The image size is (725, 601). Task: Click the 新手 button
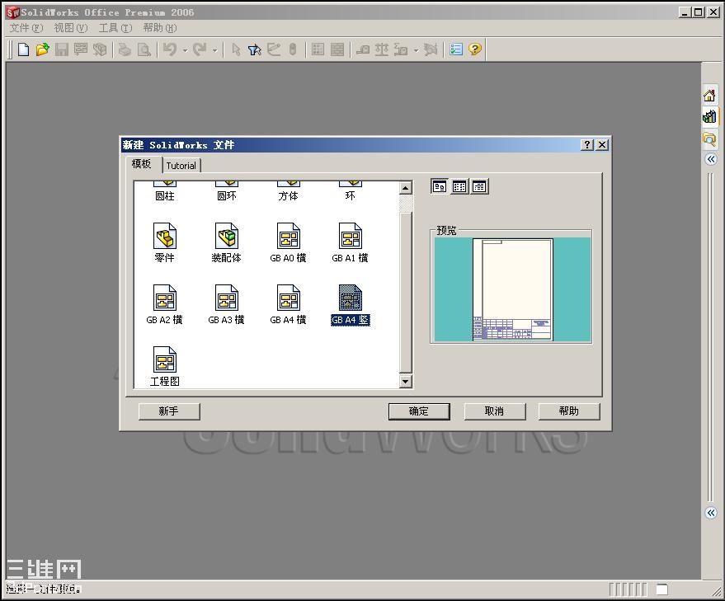(169, 411)
